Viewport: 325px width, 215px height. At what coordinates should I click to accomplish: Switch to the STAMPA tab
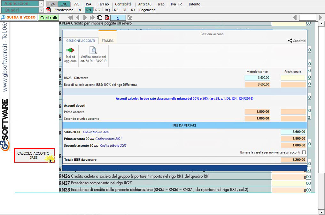[107, 41]
